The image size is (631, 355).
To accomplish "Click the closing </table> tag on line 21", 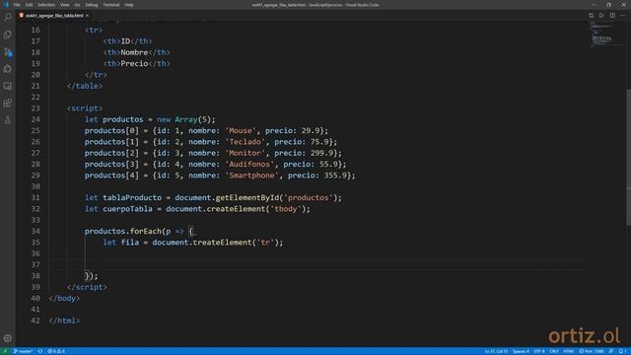I will click(x=85, y=86).
